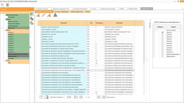Click the records-per-page input field
184x103 pixels.
[x=66, y=97]
